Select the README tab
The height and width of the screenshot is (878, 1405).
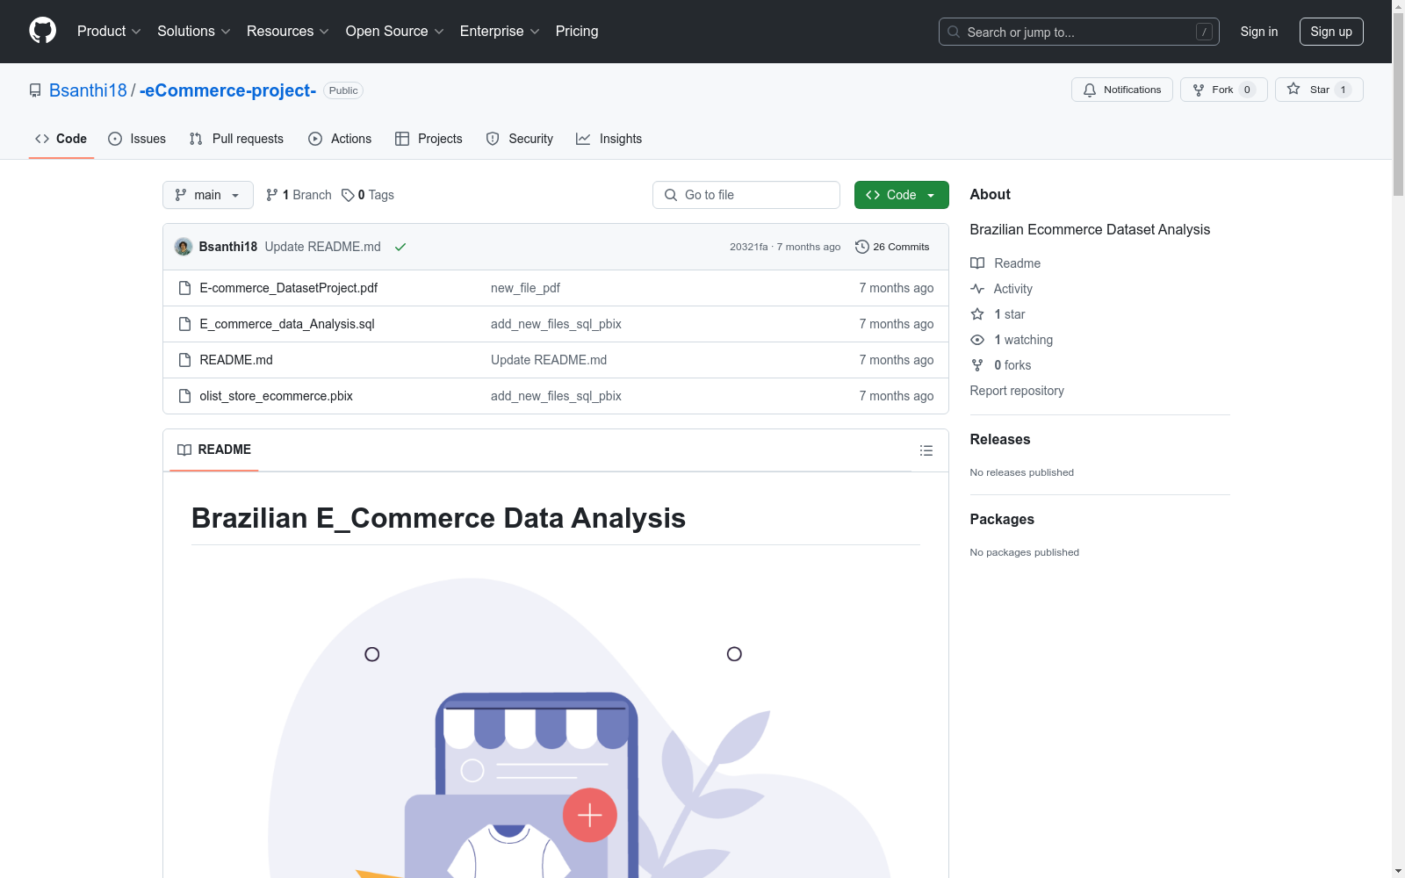pos(214,450)
